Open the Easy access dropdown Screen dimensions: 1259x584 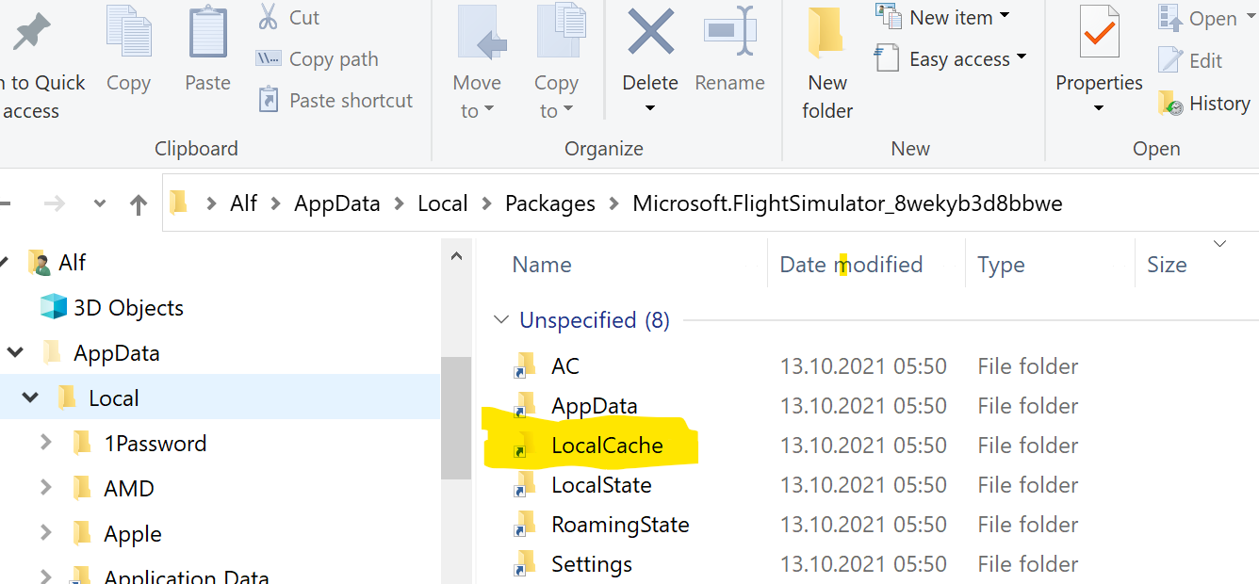coord(950,59)
